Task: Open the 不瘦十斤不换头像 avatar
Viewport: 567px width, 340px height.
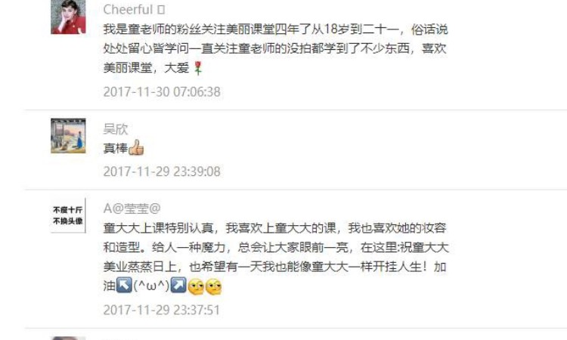Action: tap(68, 215)
